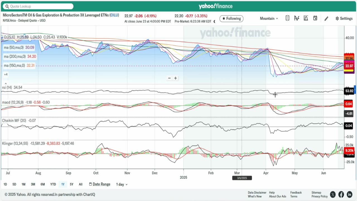Select the 3M range tab
This screenshot has height=201, width=357.
pos(33,184)
